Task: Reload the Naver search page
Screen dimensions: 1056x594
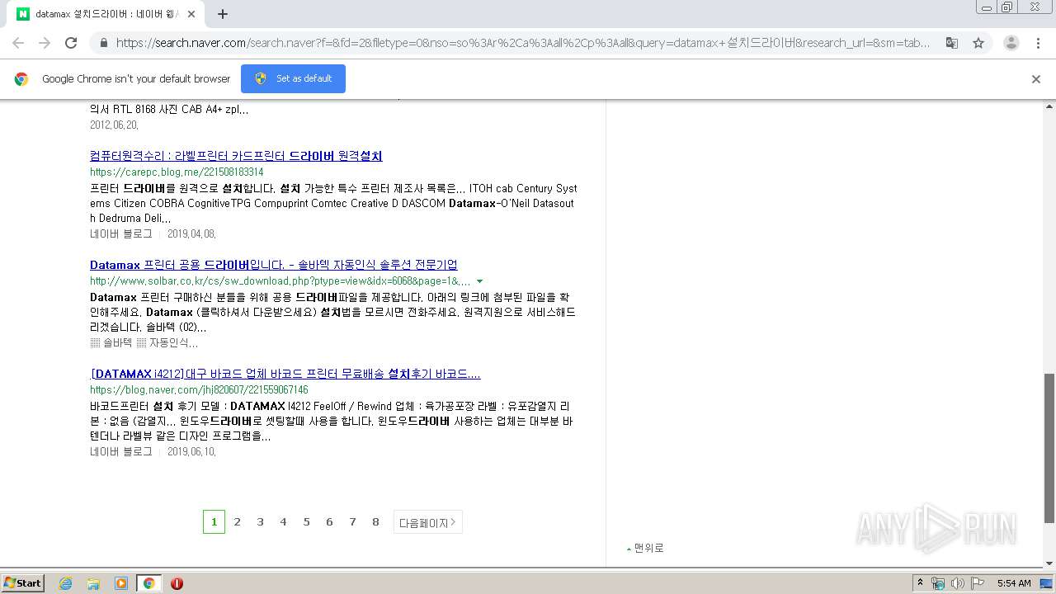Action: (x=71, y=43)
